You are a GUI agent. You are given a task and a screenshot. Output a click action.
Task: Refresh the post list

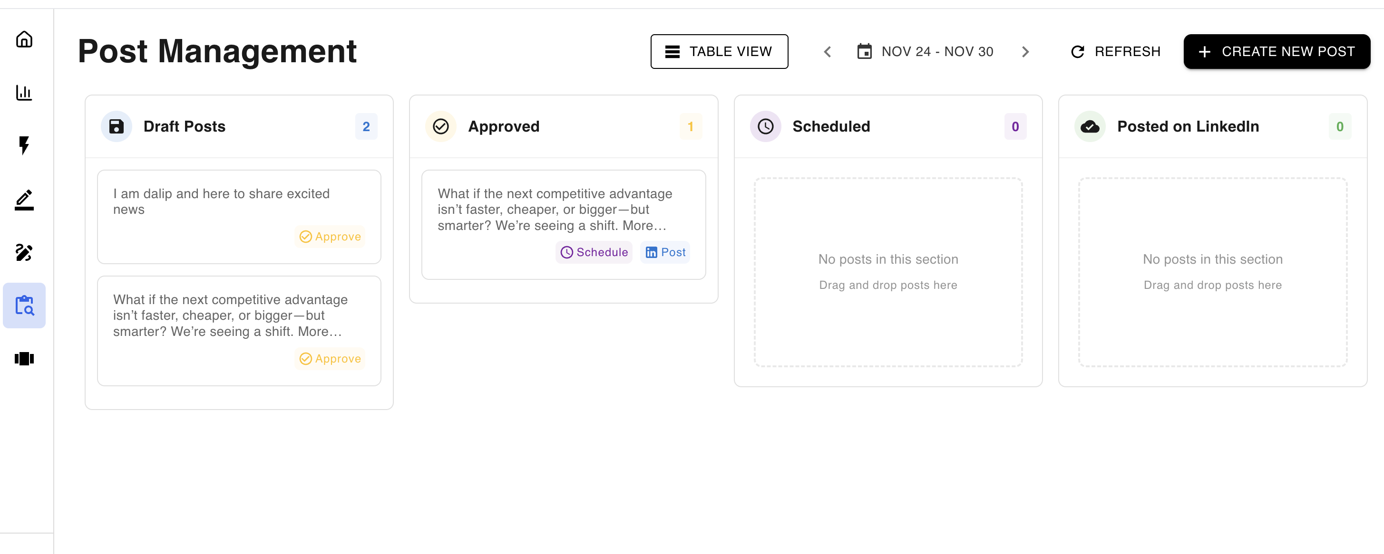(1115, 51)
